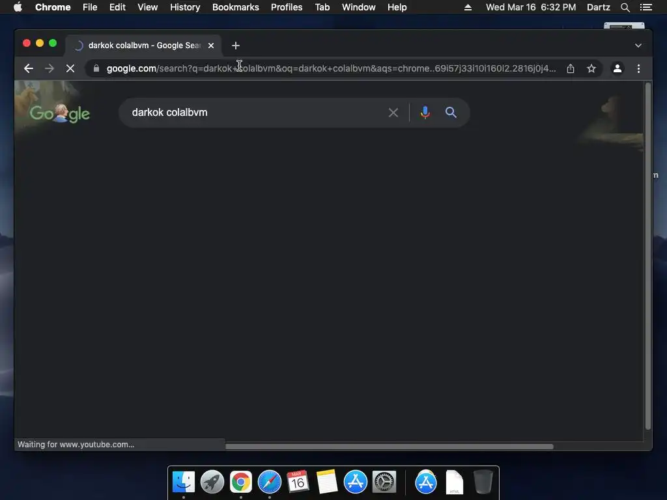Viewport: 667px width, 500px height.
Task: Open the History menu
Action: click(185, 7)
